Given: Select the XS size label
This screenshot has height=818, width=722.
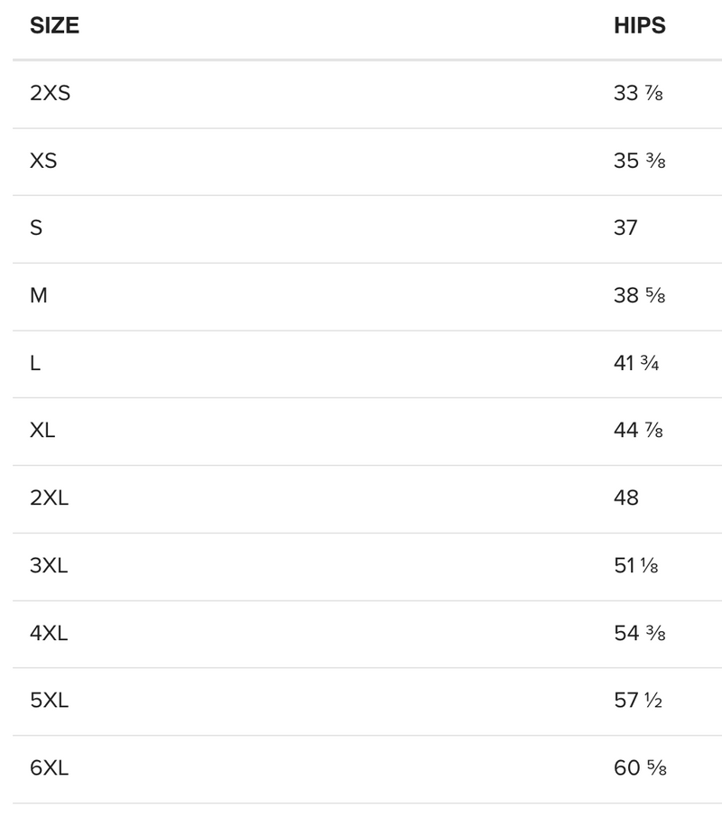Looking at the screenshot, I should (x=43, y=161).
